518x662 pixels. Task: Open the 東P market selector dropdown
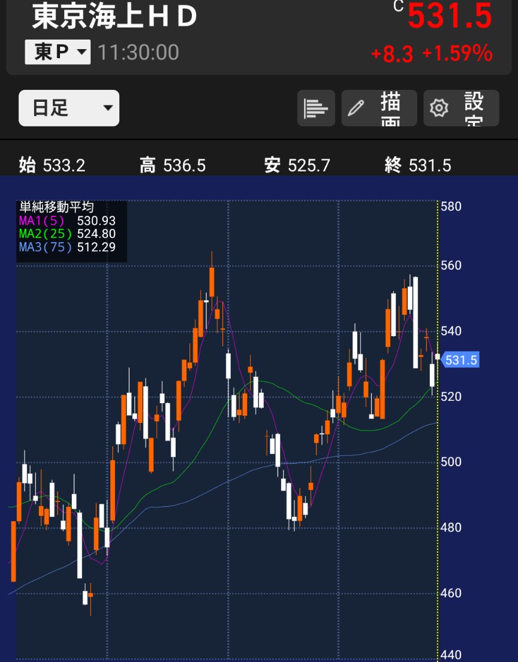[x=58, y=52]
